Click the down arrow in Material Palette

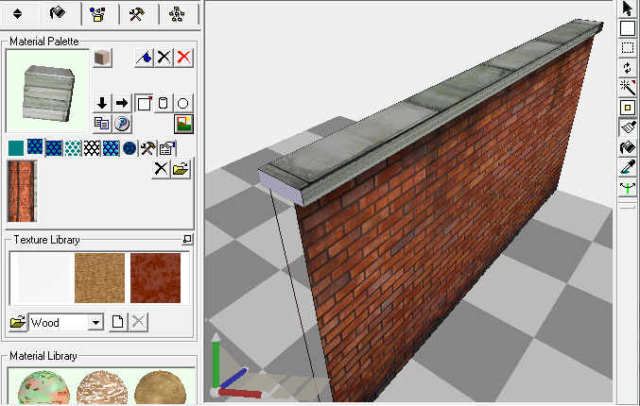102,103
